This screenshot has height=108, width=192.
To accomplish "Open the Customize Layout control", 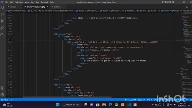I will (x=173, y=2).
